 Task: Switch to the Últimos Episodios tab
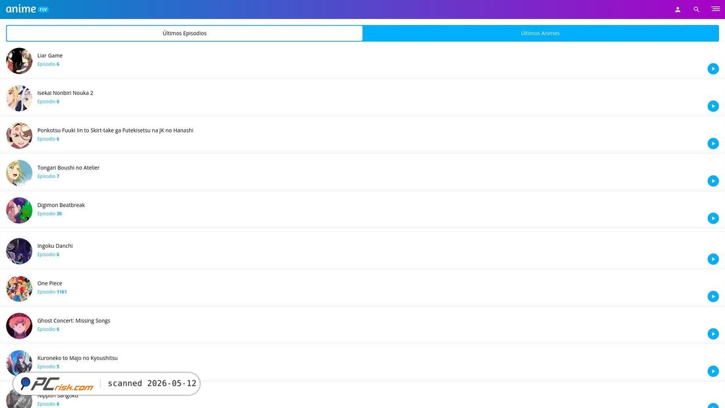coord(185,34)
